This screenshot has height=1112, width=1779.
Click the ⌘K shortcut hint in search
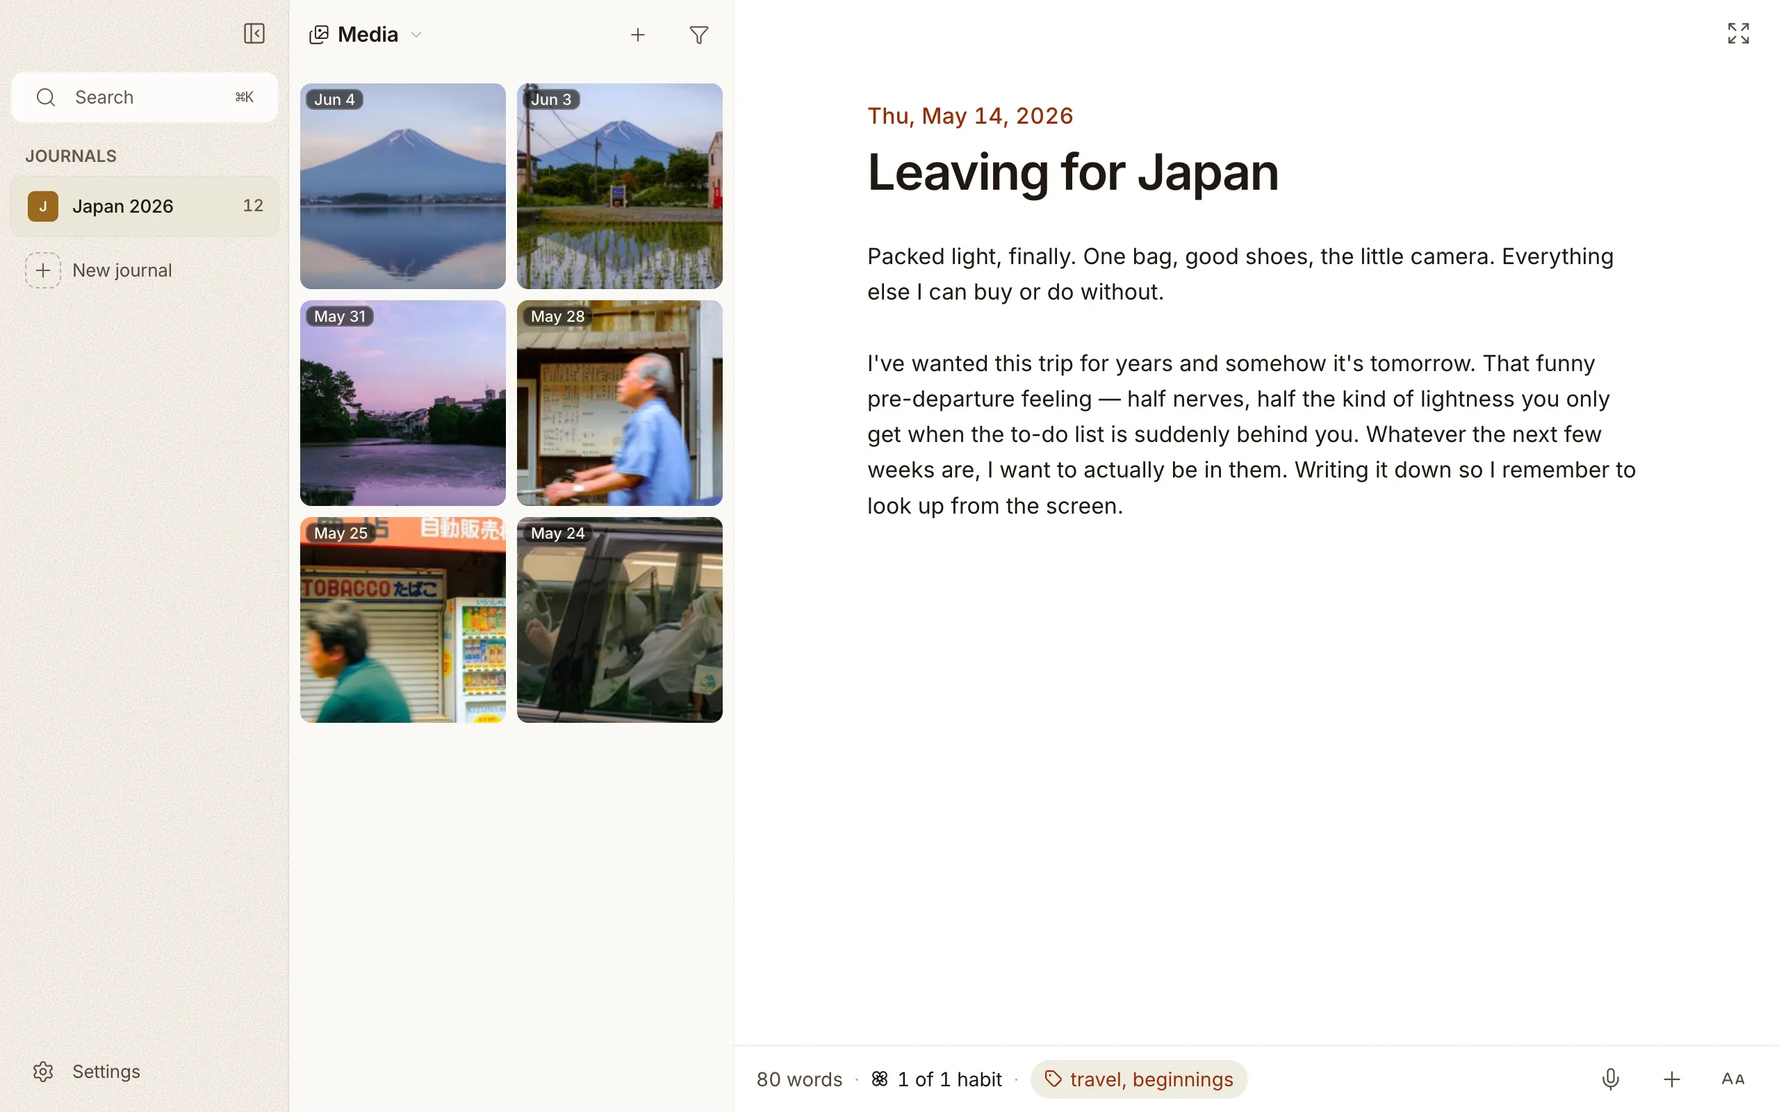(x=244, y=97)
